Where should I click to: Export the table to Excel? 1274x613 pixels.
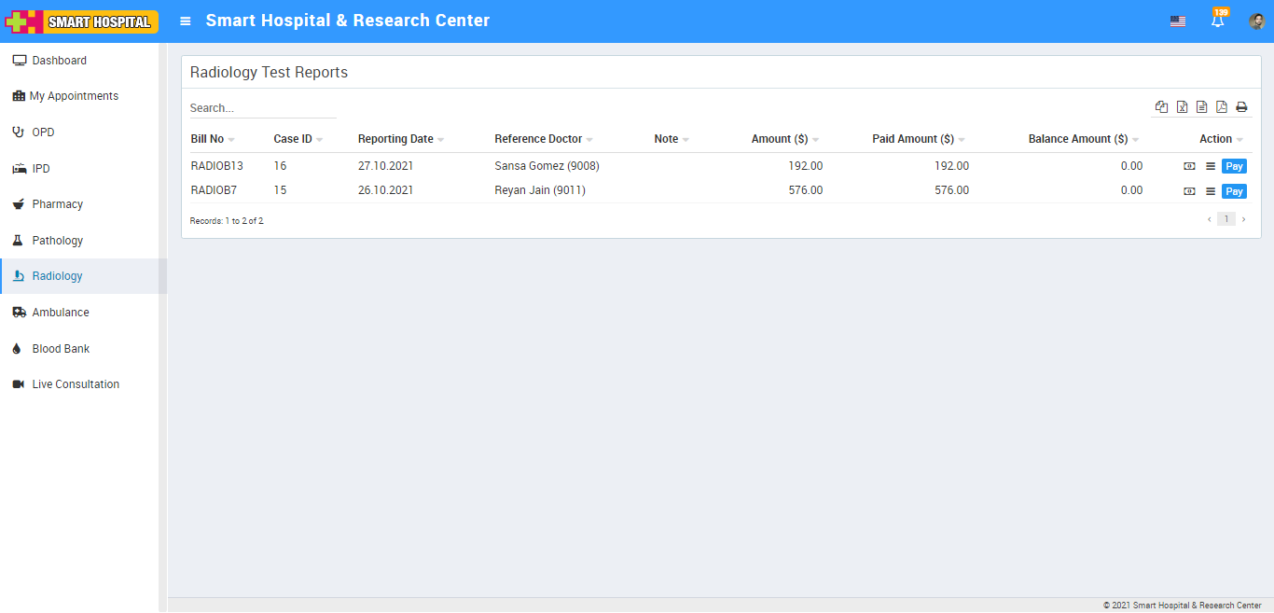tap(1182, 107)
